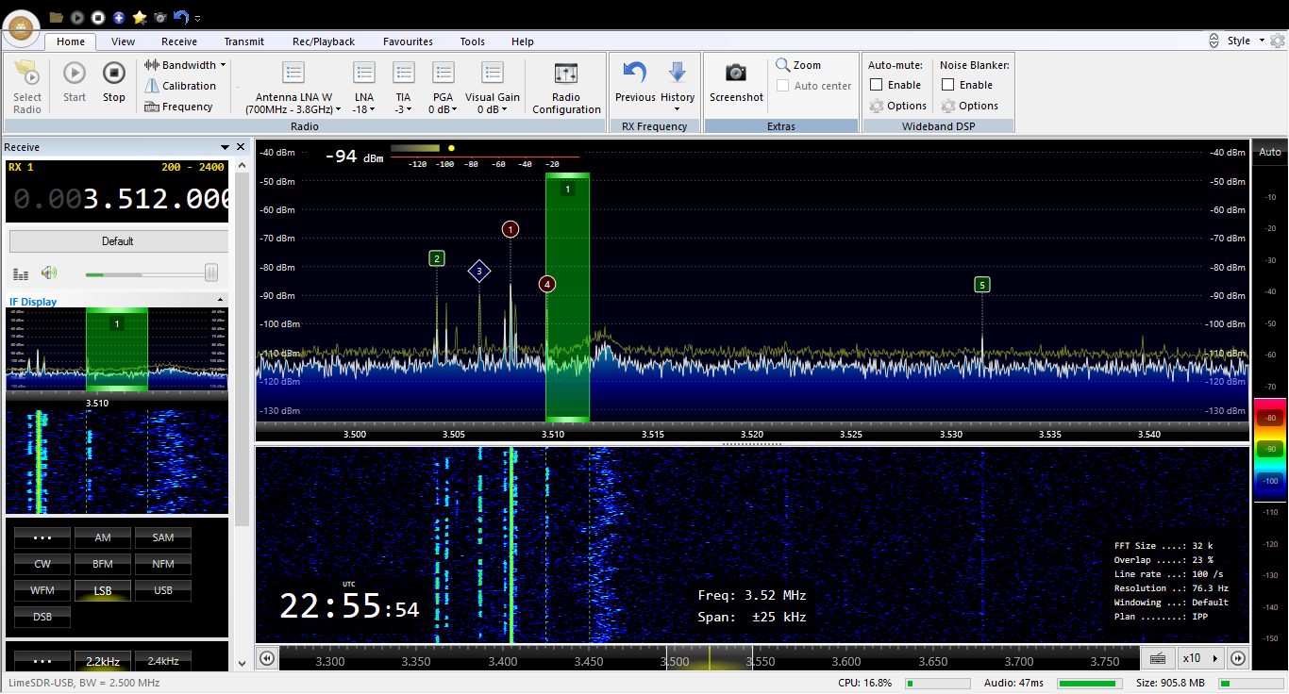
Task: Enable the Auto-mute checkbox
Action: pyautogui.click(x=877, y=85)
